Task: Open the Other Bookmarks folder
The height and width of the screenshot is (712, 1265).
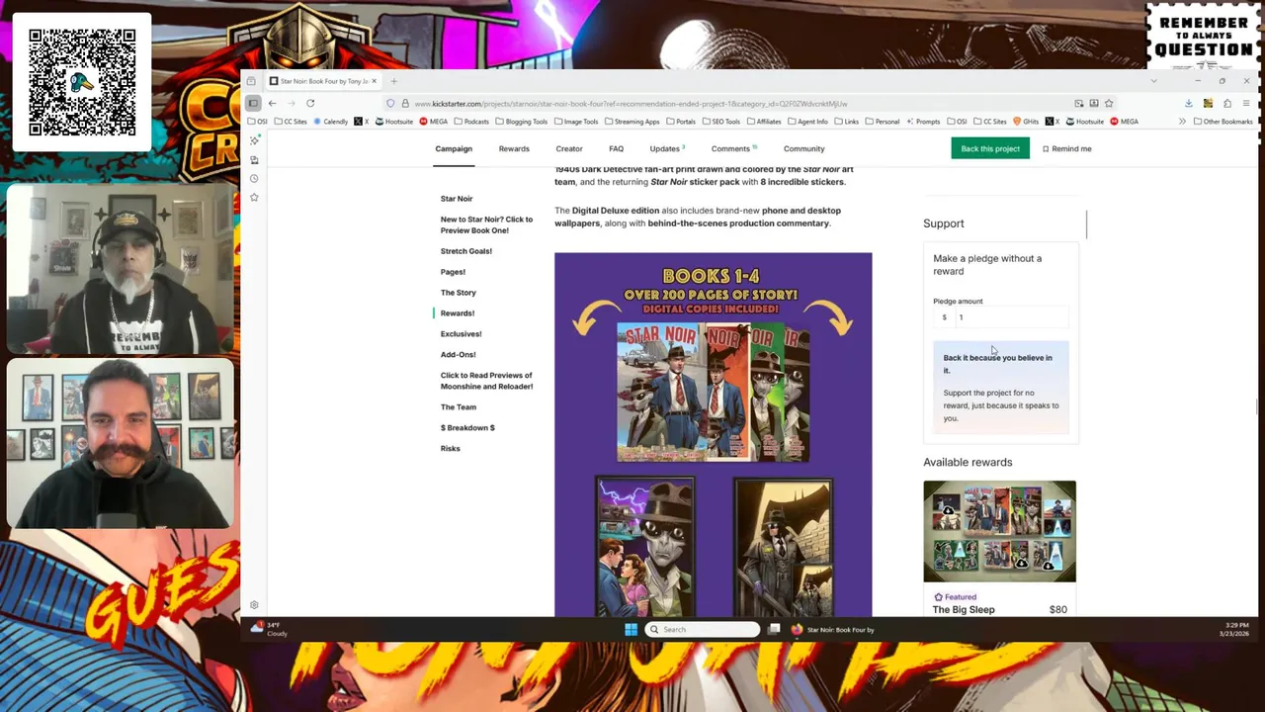Action: coord(1223,122)
